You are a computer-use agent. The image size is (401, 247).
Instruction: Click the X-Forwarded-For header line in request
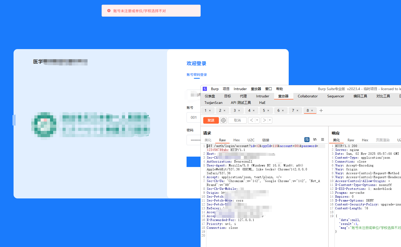[x=230, y=220]
